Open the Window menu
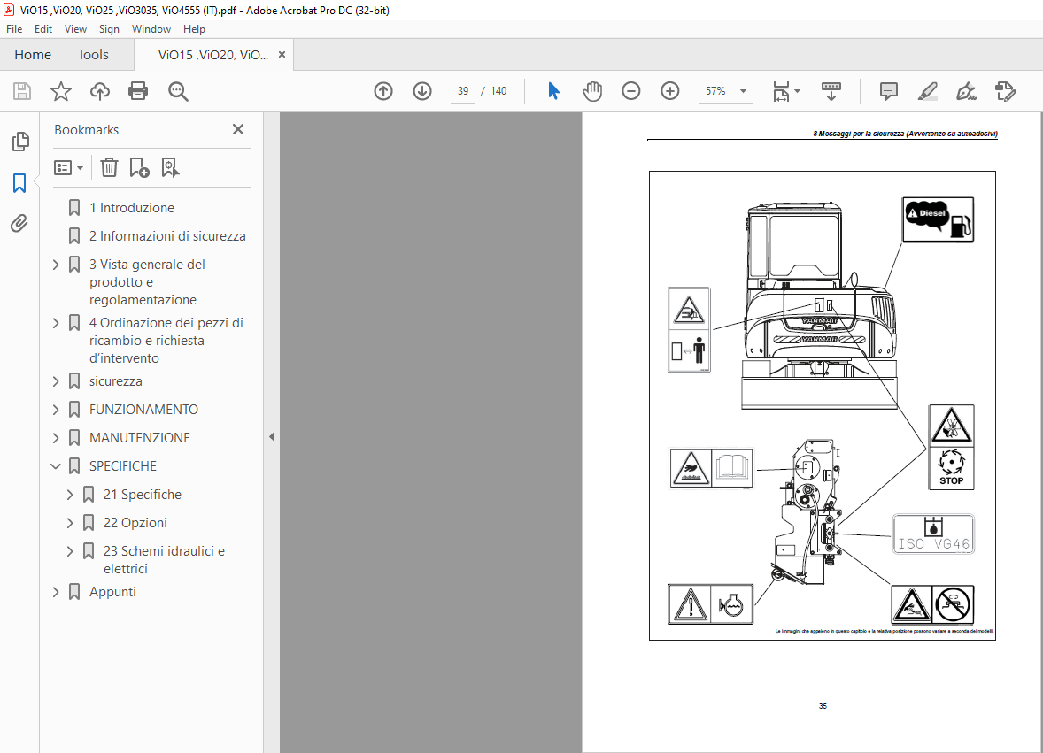 click(151, 29)
